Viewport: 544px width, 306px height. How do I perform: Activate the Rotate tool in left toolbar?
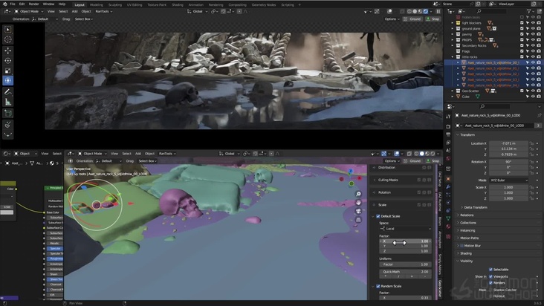[8, 61]
